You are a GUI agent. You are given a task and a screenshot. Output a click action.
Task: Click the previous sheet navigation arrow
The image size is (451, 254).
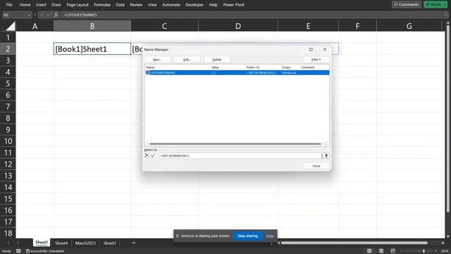click(x=8, y=243)
